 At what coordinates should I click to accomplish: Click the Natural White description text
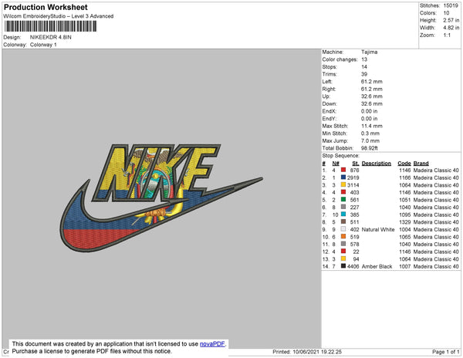(x=378, y=229)
